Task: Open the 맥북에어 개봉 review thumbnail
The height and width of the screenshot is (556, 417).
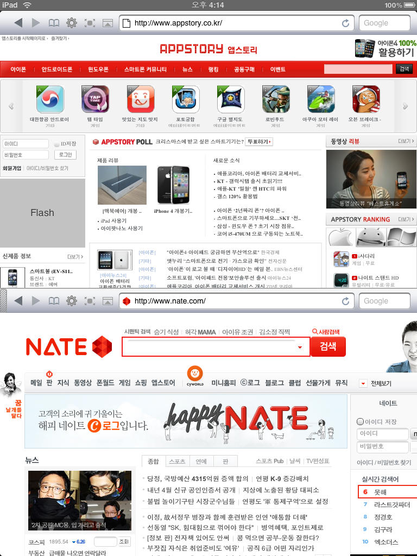Action: (x=122, y=185)
